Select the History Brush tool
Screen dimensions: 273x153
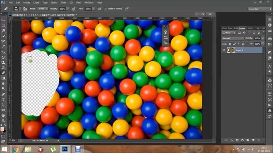click(x=3, y=68)
